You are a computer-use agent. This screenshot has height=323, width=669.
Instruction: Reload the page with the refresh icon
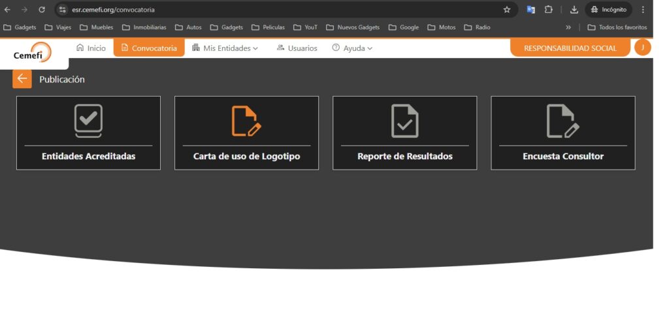(41, 9)
